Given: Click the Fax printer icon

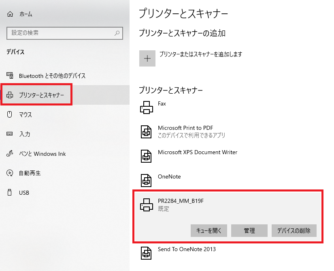Looking at the screenshot, I should [147, 108].
